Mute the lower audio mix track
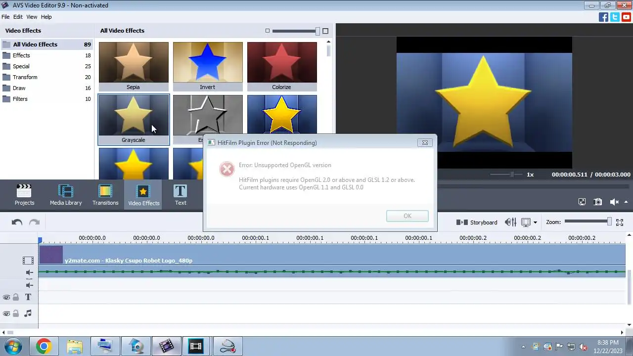The image size is (633, 356). (29, 285)
